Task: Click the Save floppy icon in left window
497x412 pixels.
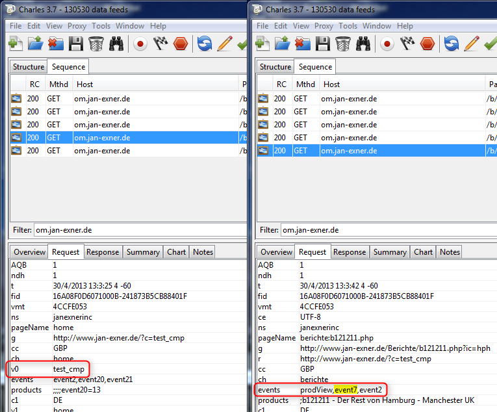Action: click(x=75, y=44)
